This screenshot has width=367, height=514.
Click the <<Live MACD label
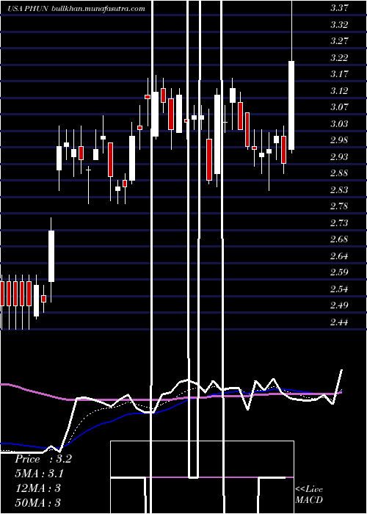tap(309, 495)
